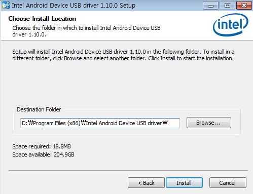This screenshot has height=194, width=253.
Task: Place cursor on 'Program Files (x86)' in the path
Action: click(x=57, y=123)
